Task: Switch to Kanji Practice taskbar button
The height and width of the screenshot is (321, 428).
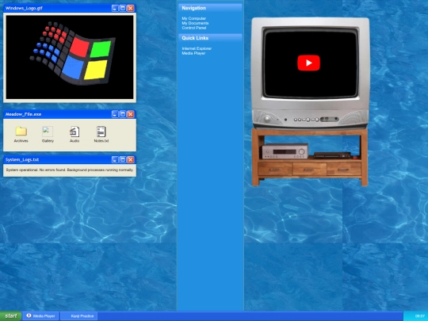Action: coord(78,316)
